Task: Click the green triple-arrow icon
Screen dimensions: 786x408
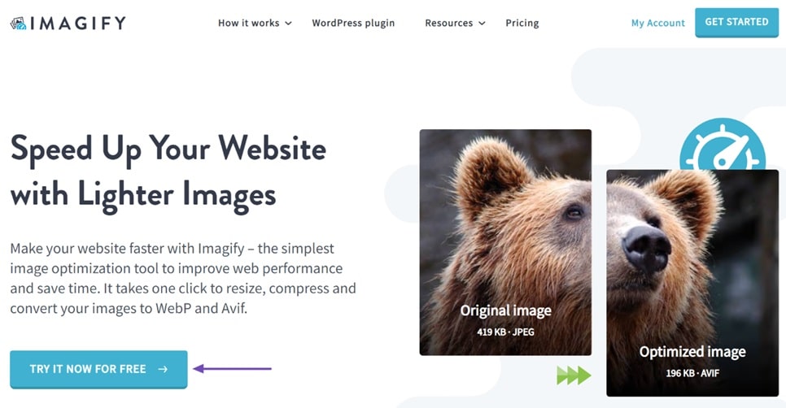Action: (574, 375)
